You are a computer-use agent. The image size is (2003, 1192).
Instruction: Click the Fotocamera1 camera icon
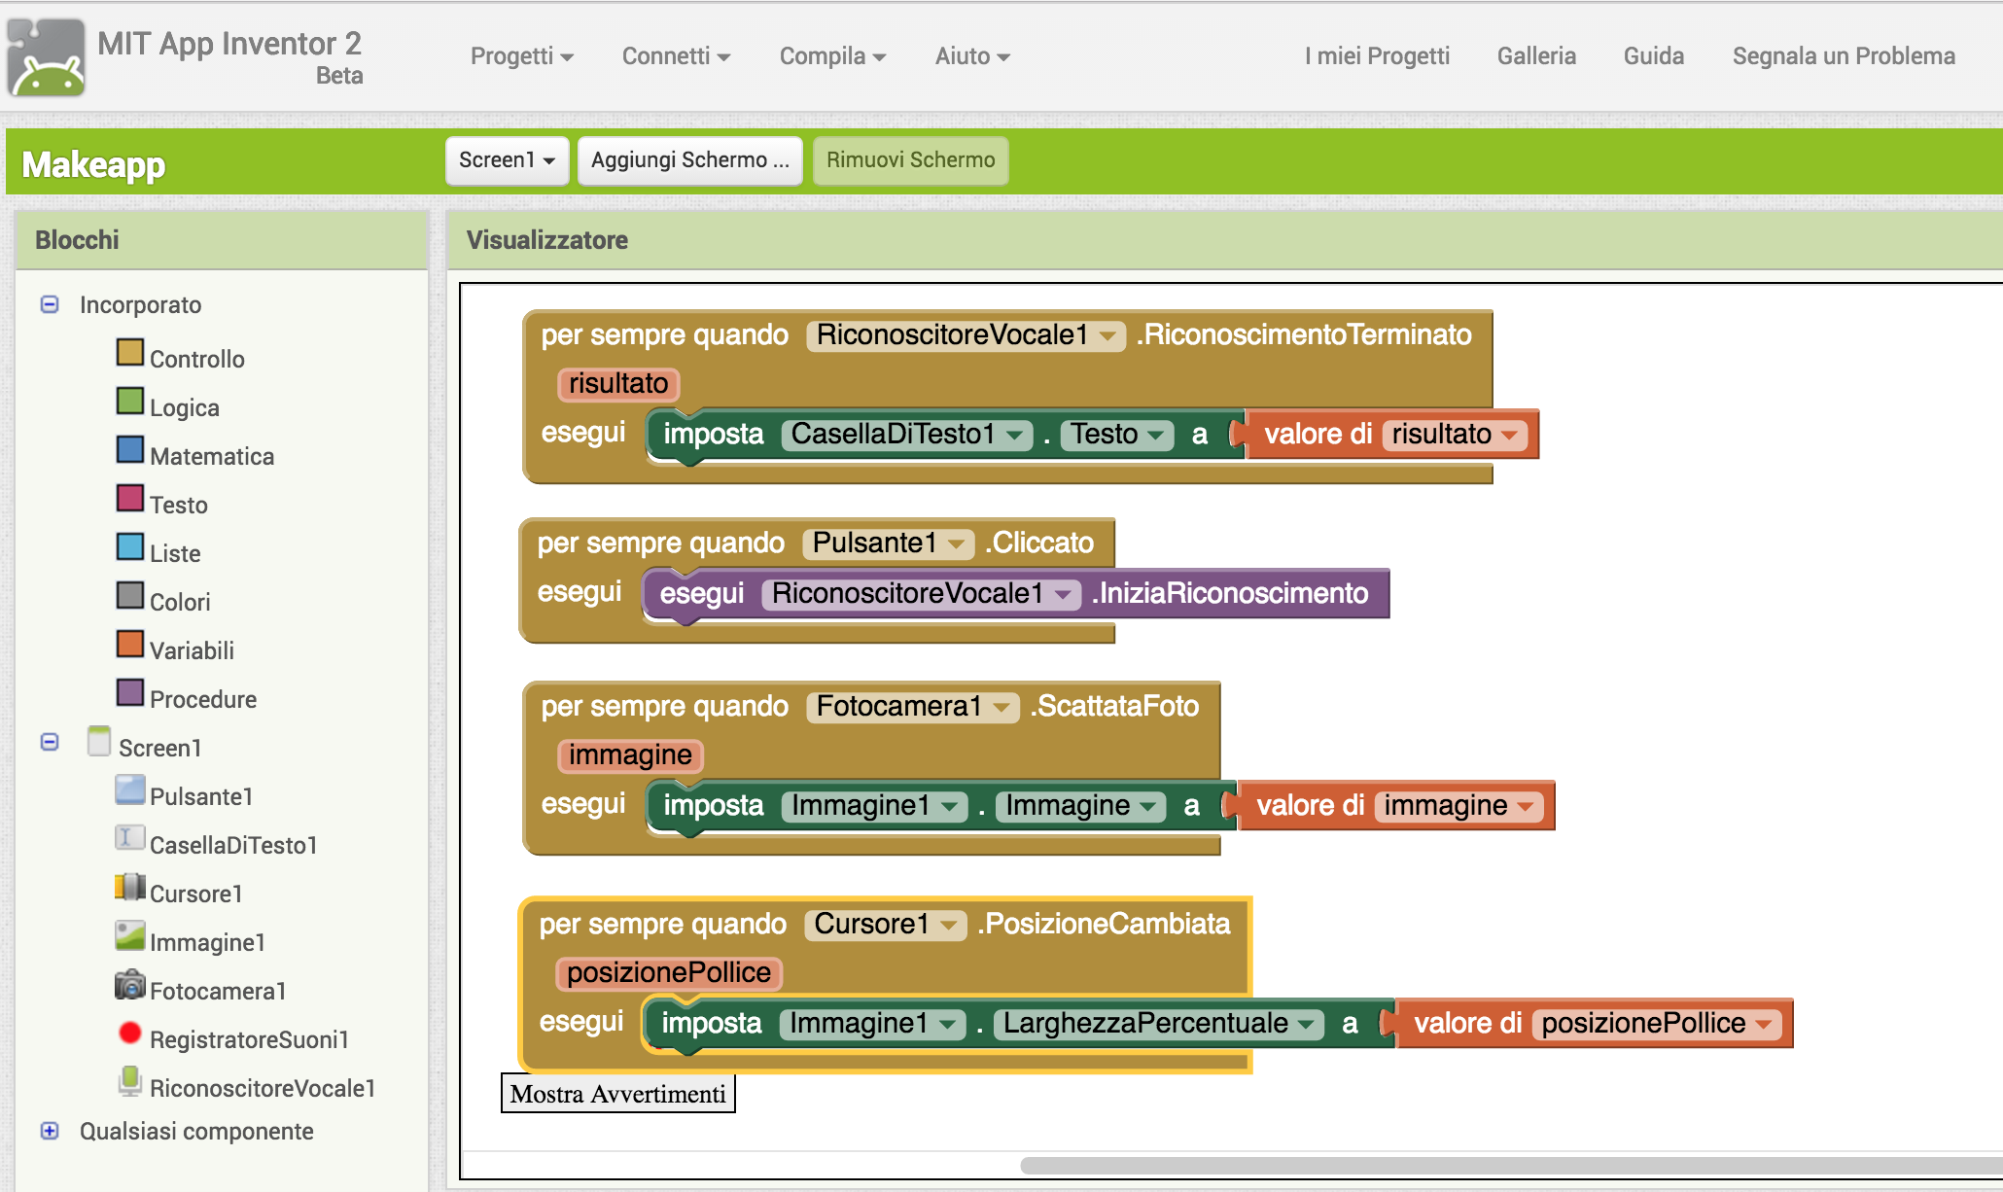pyautogui.click(x=129, y=985)
